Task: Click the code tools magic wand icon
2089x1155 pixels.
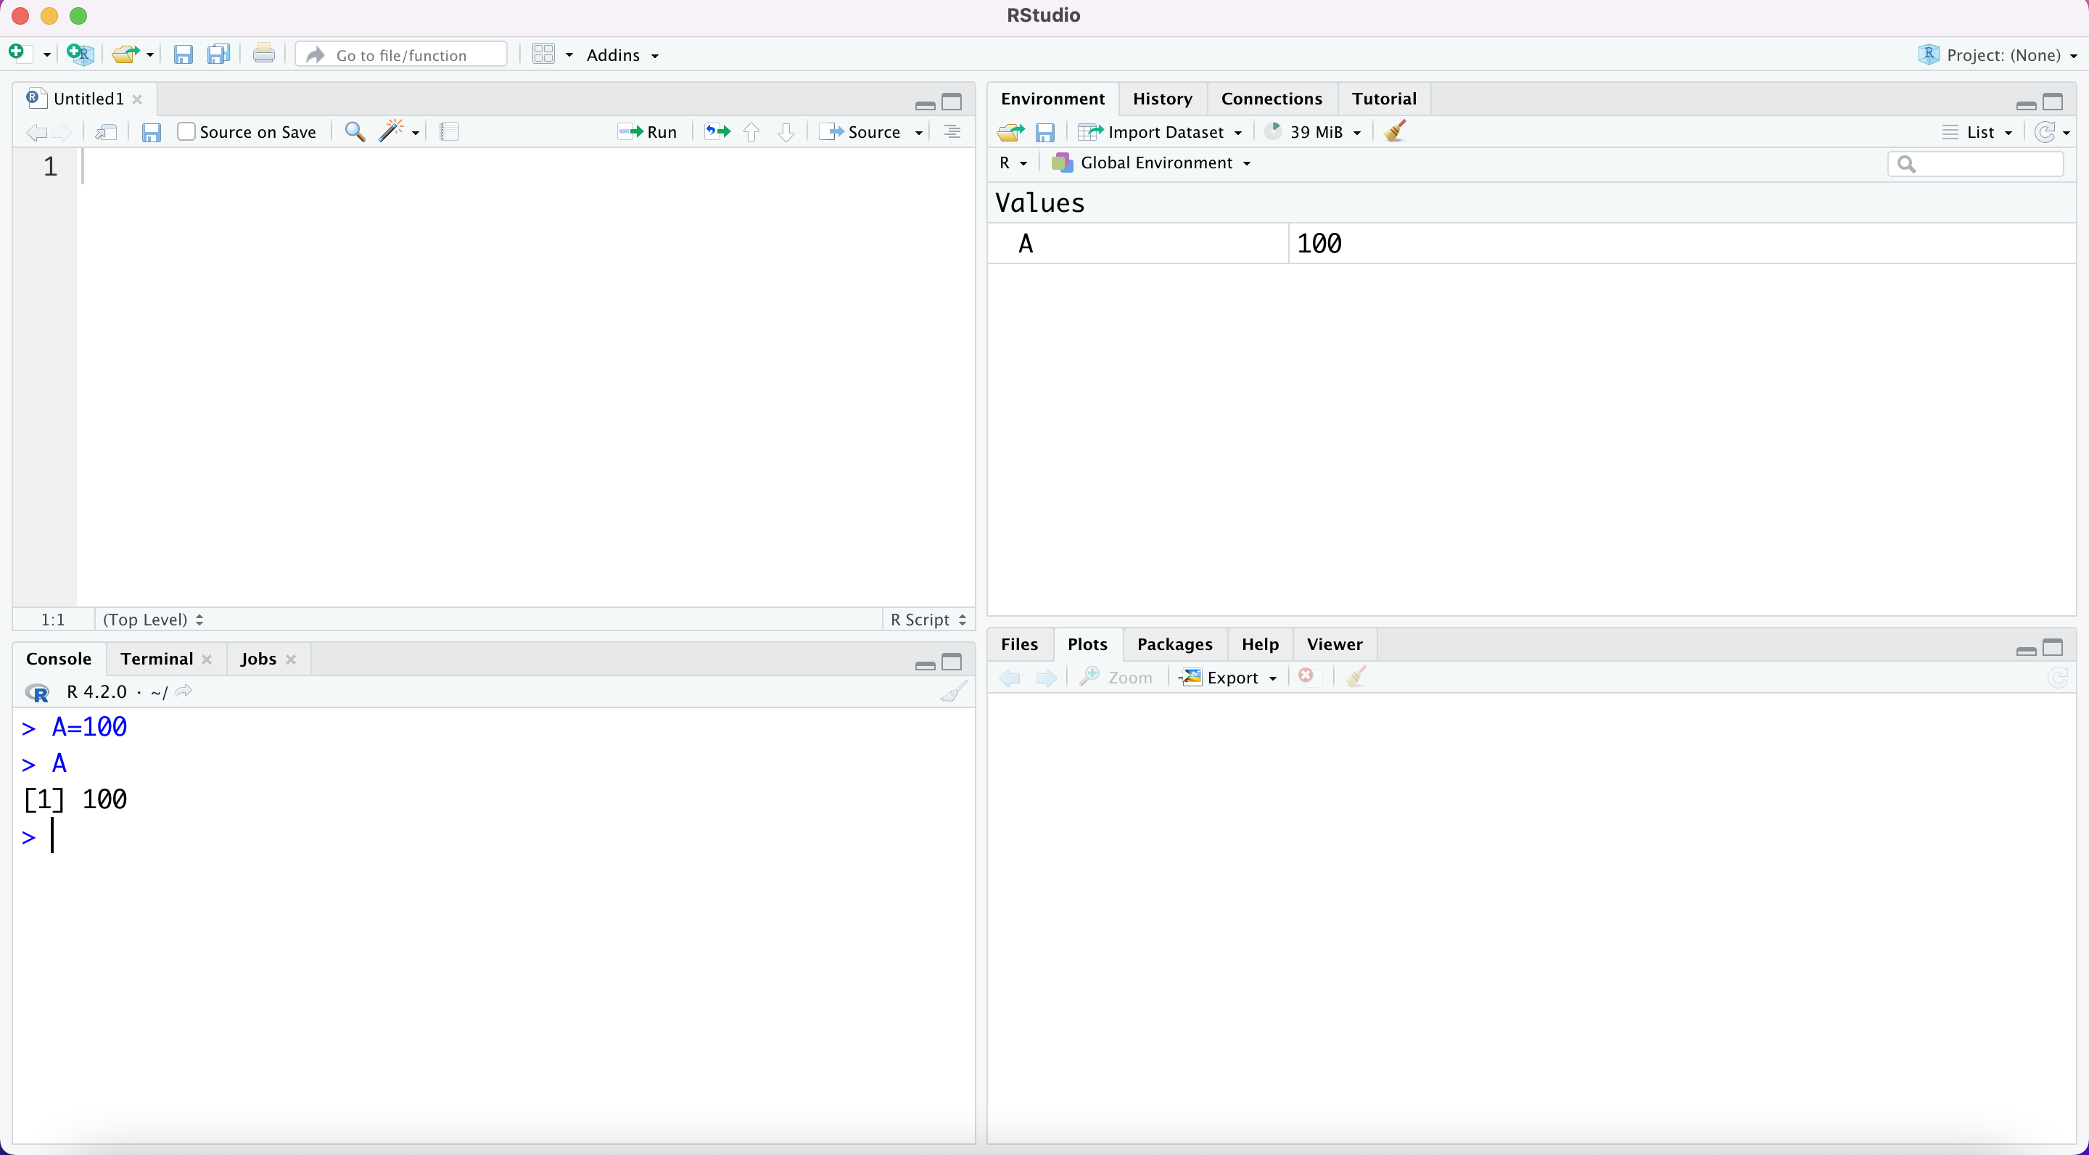Action: pos(392,131)
